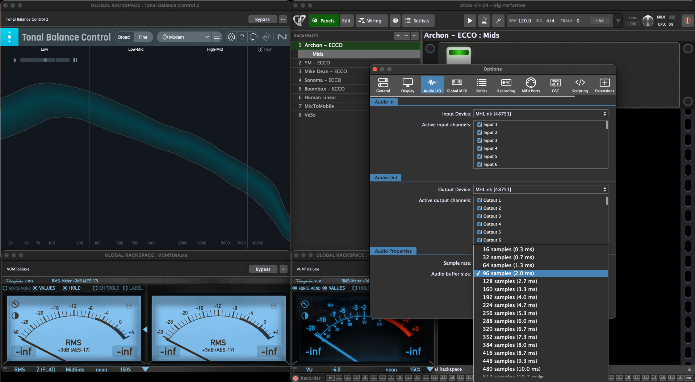
Task: Bypass the Tonal Balance Control plugin
Action: point(262,19)
